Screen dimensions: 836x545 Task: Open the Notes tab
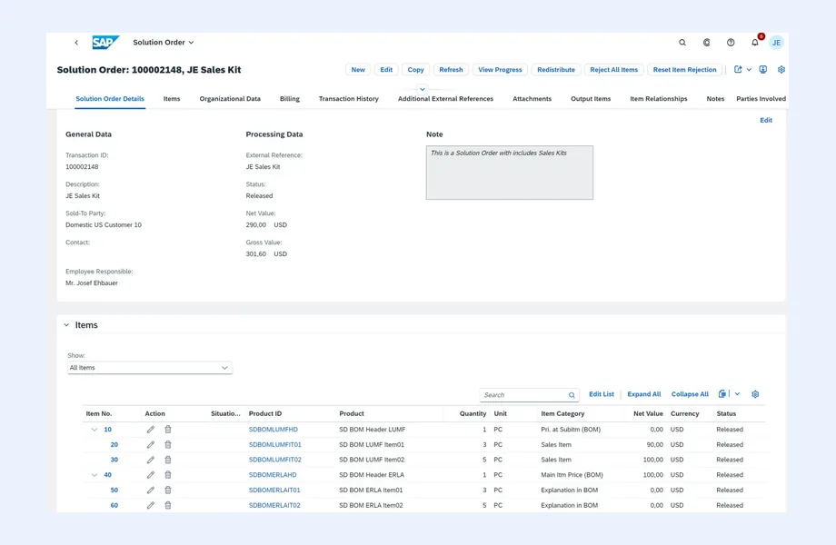[715, 99]
